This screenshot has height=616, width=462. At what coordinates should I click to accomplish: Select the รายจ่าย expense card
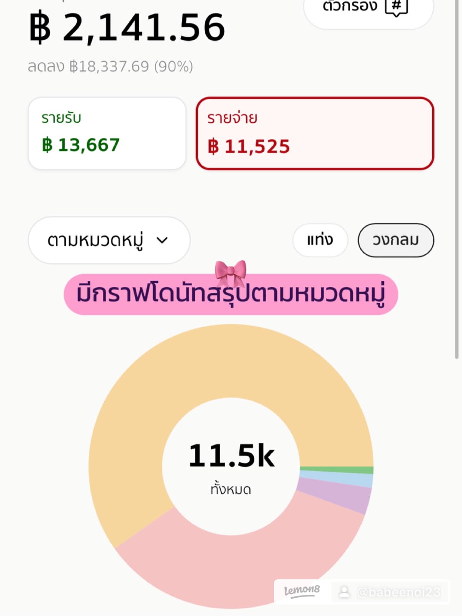click(315, 133)
